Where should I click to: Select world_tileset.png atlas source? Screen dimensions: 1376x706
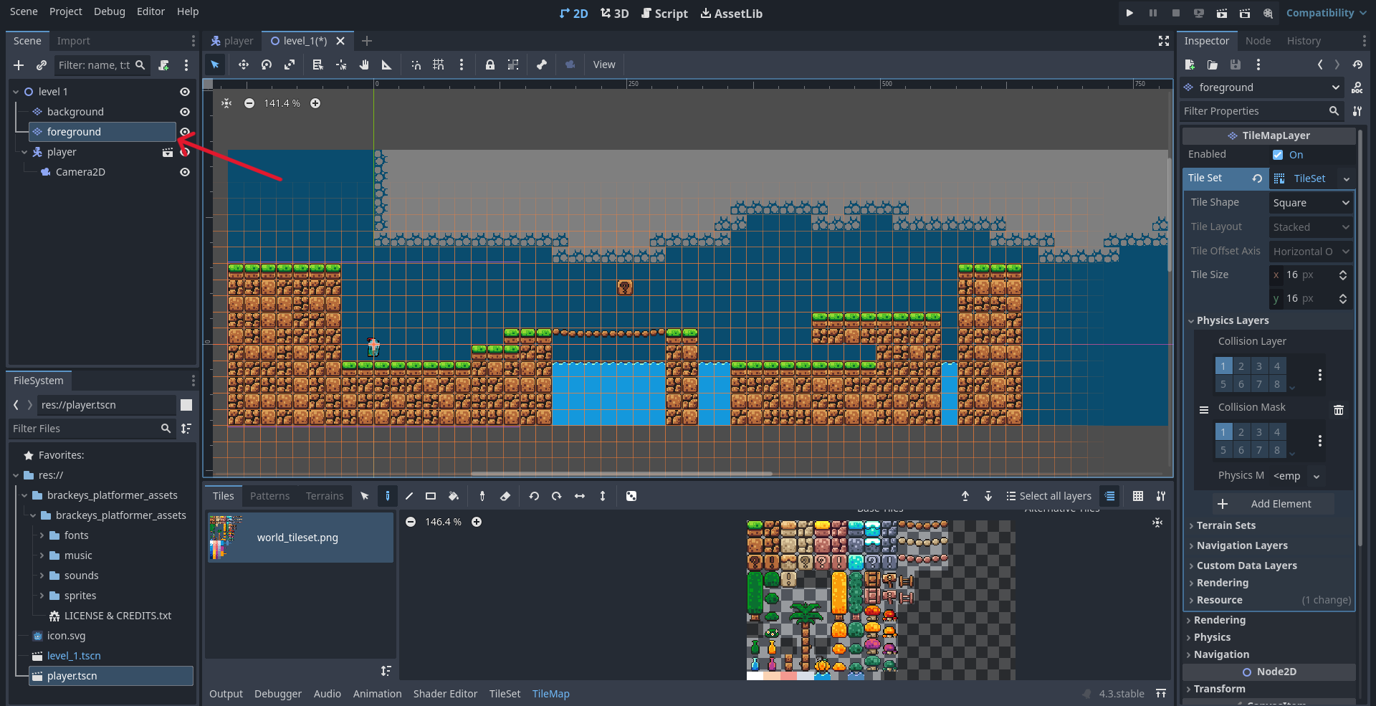[300, 538]
